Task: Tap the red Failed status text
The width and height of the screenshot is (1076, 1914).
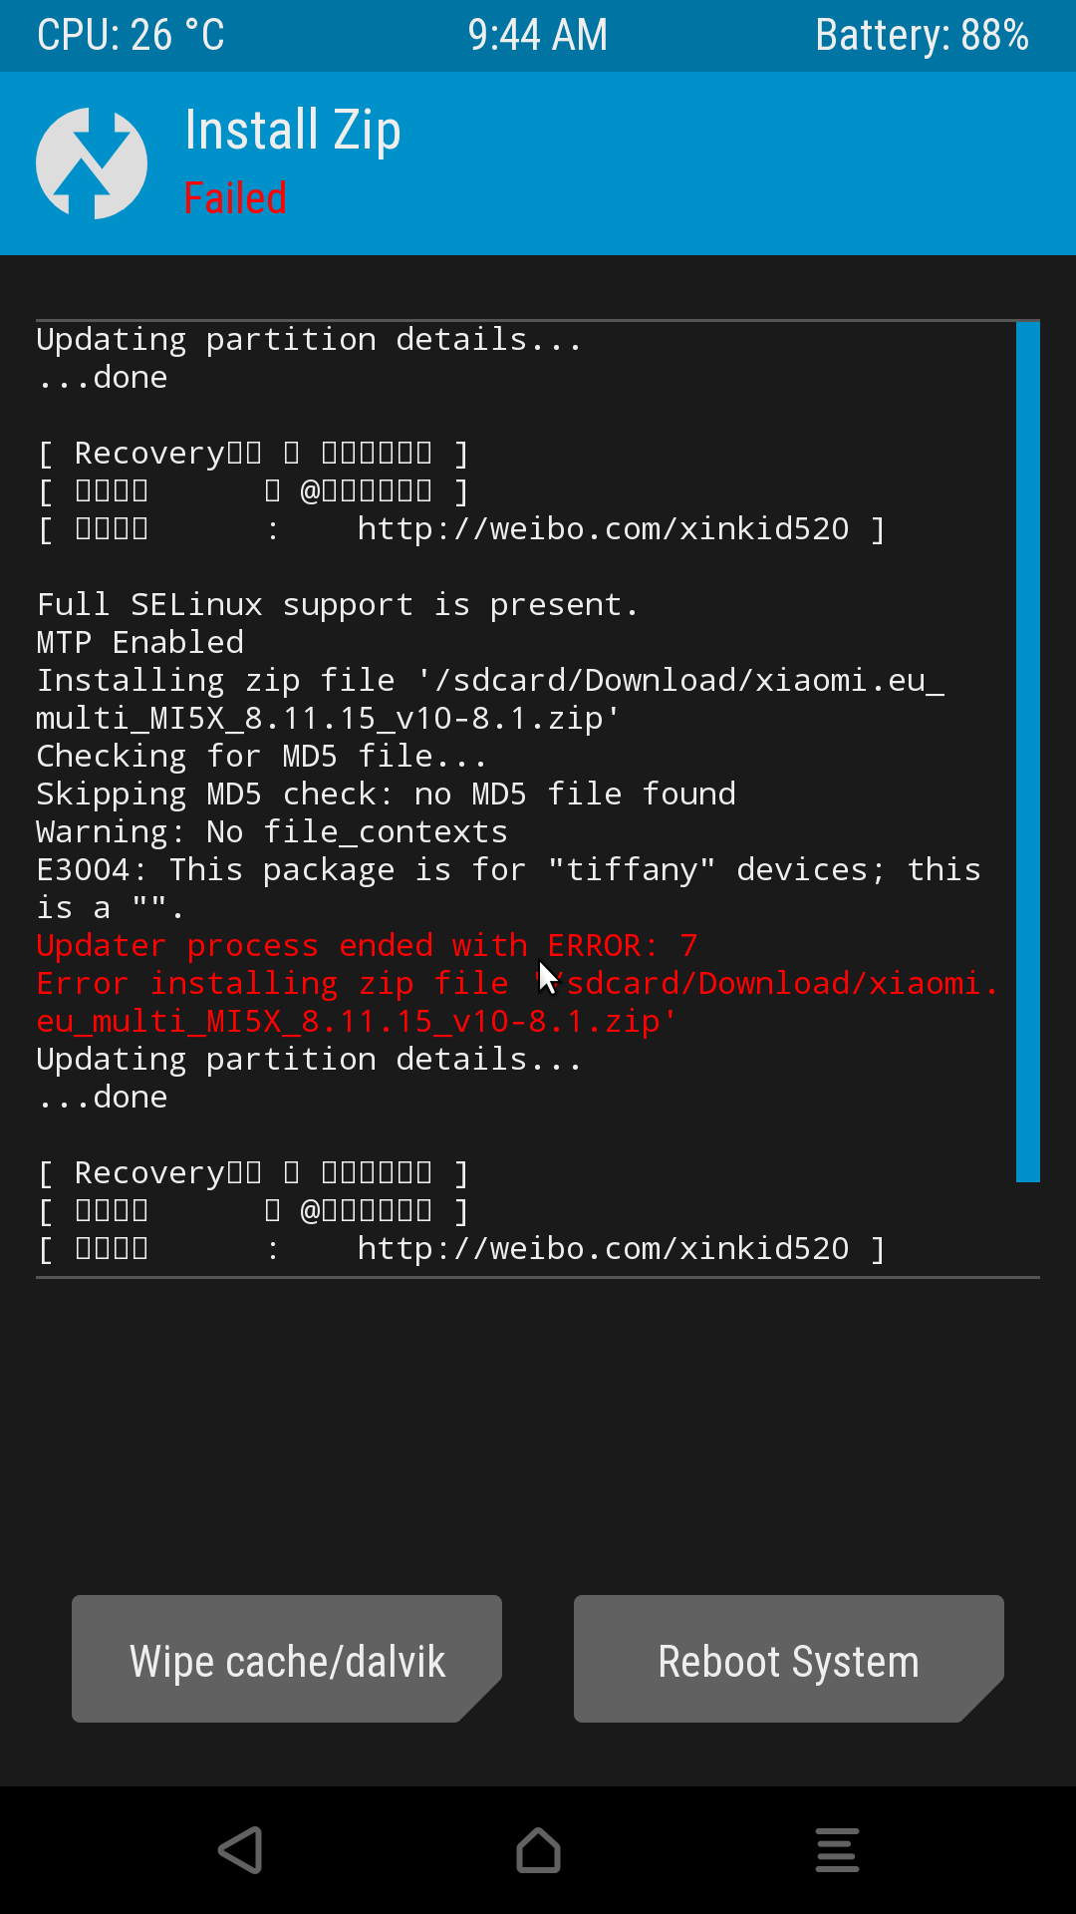Action: point(236,197)
